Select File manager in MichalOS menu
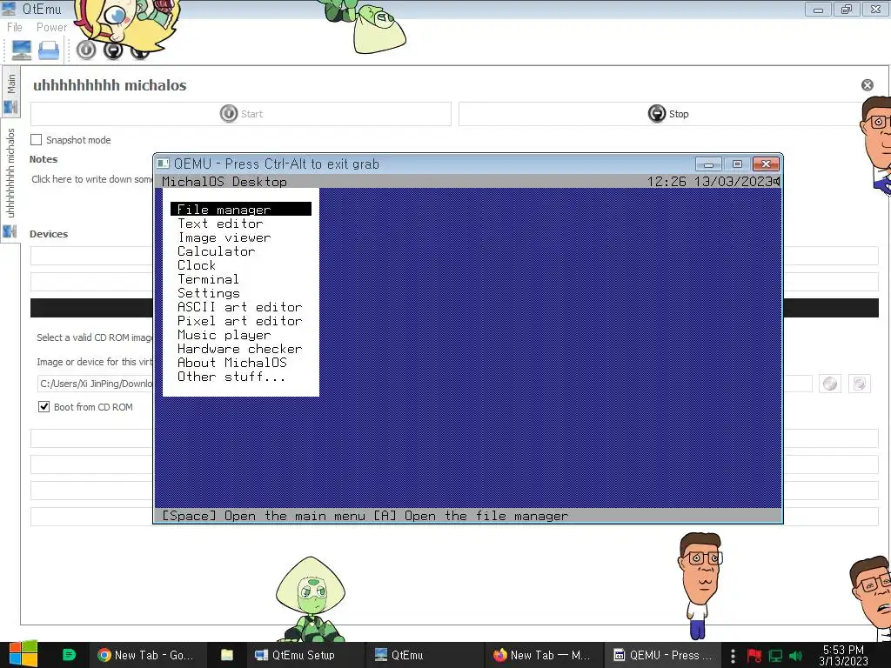 (241, 209)
